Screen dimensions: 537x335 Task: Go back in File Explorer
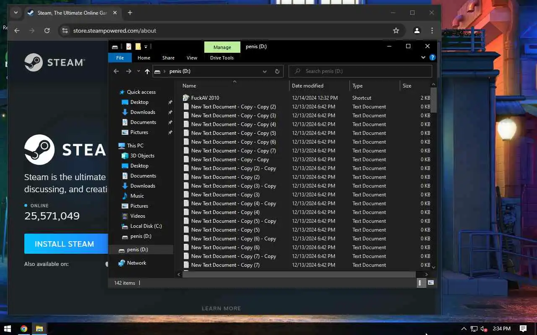[x=116, y=71]
